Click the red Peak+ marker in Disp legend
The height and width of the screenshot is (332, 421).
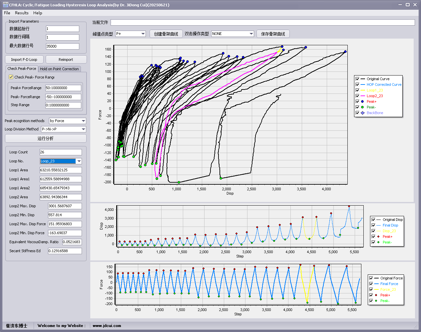pos(378,237)
